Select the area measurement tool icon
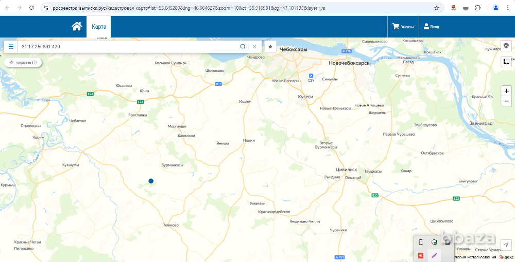 506,62
